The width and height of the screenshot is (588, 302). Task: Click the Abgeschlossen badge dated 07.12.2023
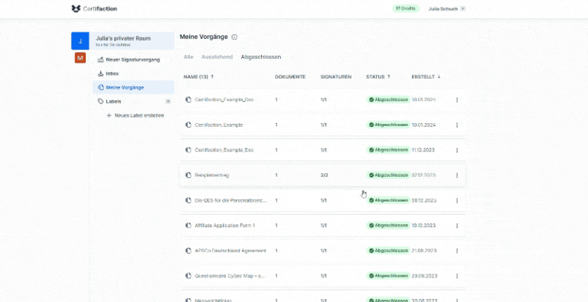coord(388,175)
